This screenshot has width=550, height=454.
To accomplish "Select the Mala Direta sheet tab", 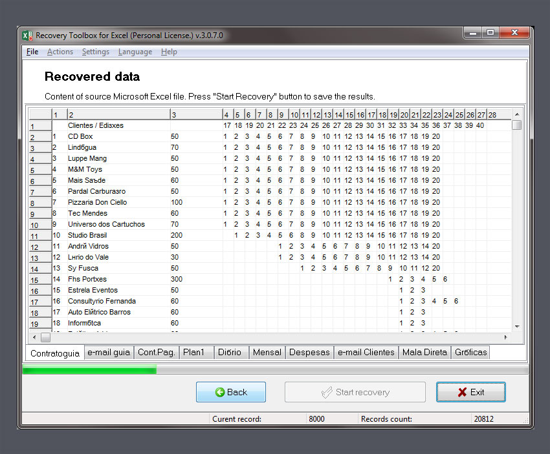I will pyautogui.click(x=424, y=352).
